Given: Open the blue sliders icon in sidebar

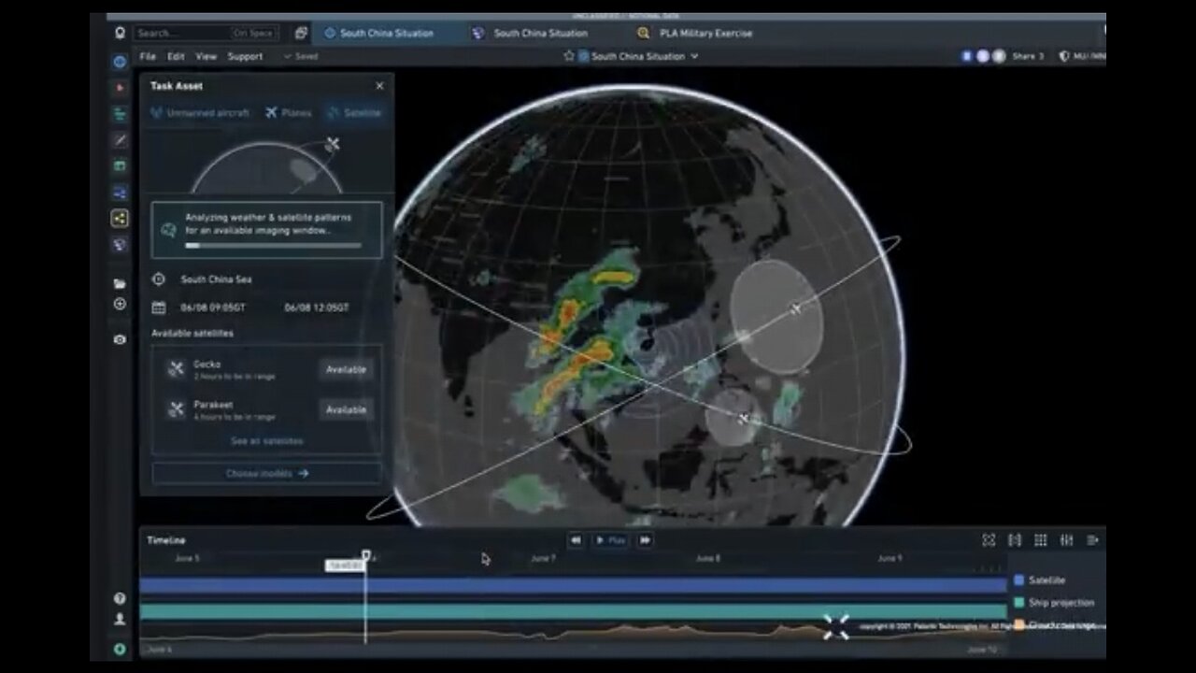Looking at the screenshot, I should 120,192.
